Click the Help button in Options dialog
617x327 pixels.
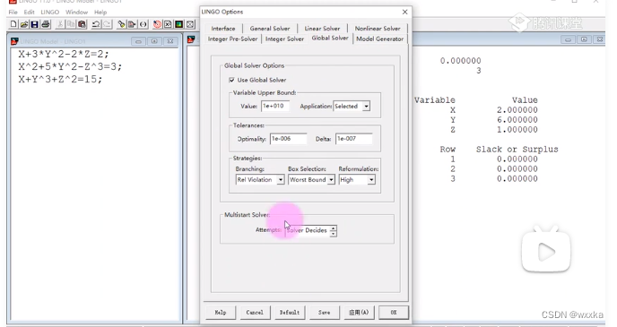click(221, 313)
